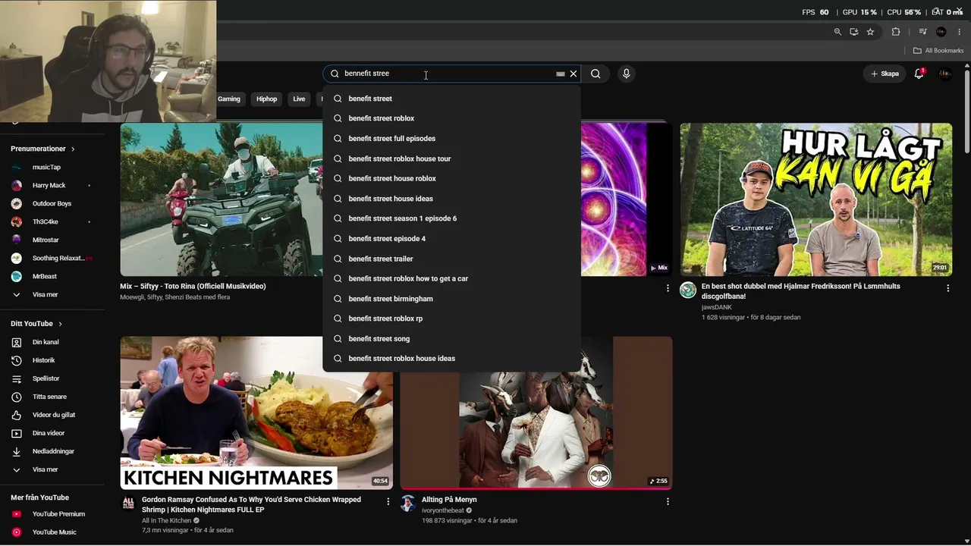The image size is (971, 546).
Task: Open Dina videor in sidebar
Action: pos(50,433)
